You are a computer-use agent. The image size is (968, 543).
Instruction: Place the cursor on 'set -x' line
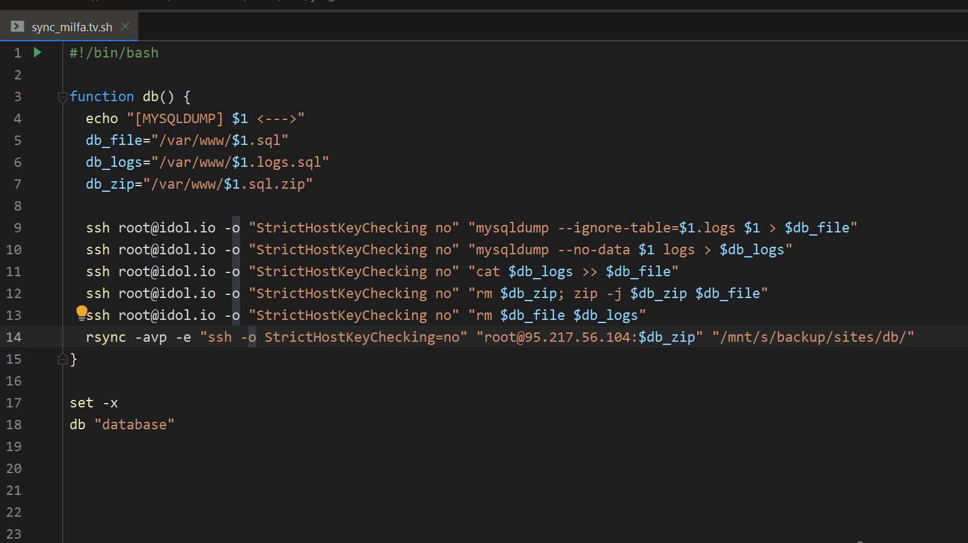click(94, 403)
